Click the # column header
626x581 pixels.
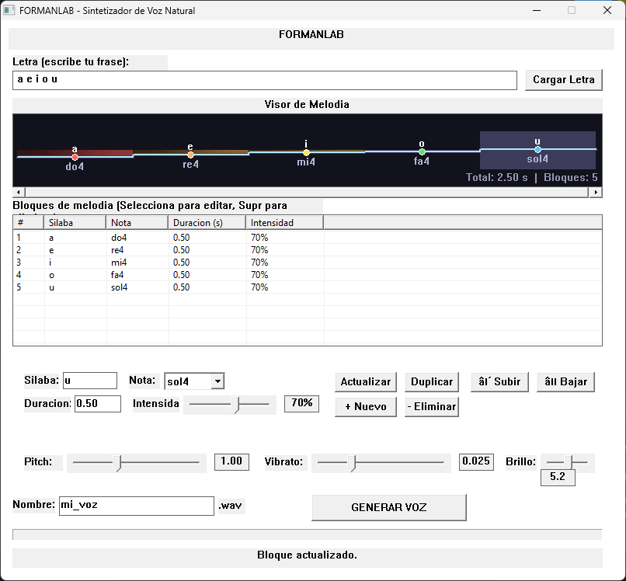[28, 222]
